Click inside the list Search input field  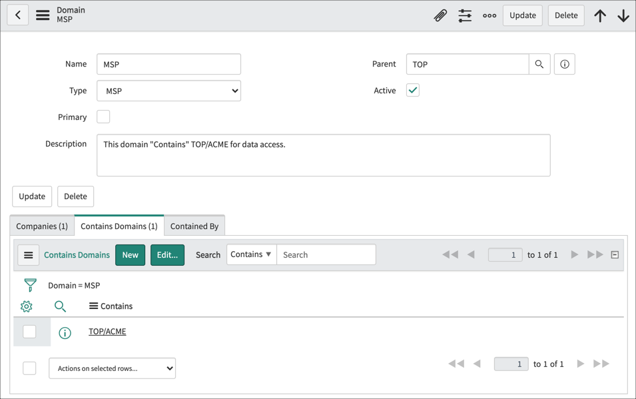(x=326, y=254)
